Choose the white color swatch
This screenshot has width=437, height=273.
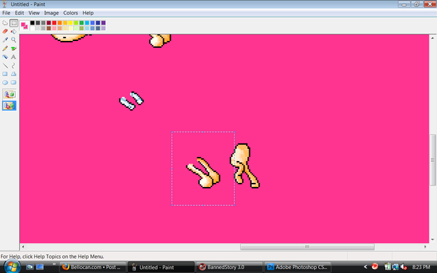(x=32, y=28)
